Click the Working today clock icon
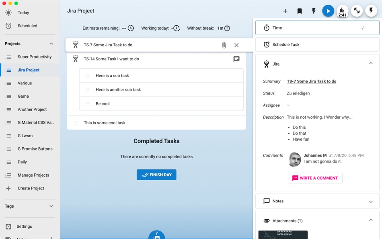The width and height of the screenshot is (382, 239). (x=177, y=28)
